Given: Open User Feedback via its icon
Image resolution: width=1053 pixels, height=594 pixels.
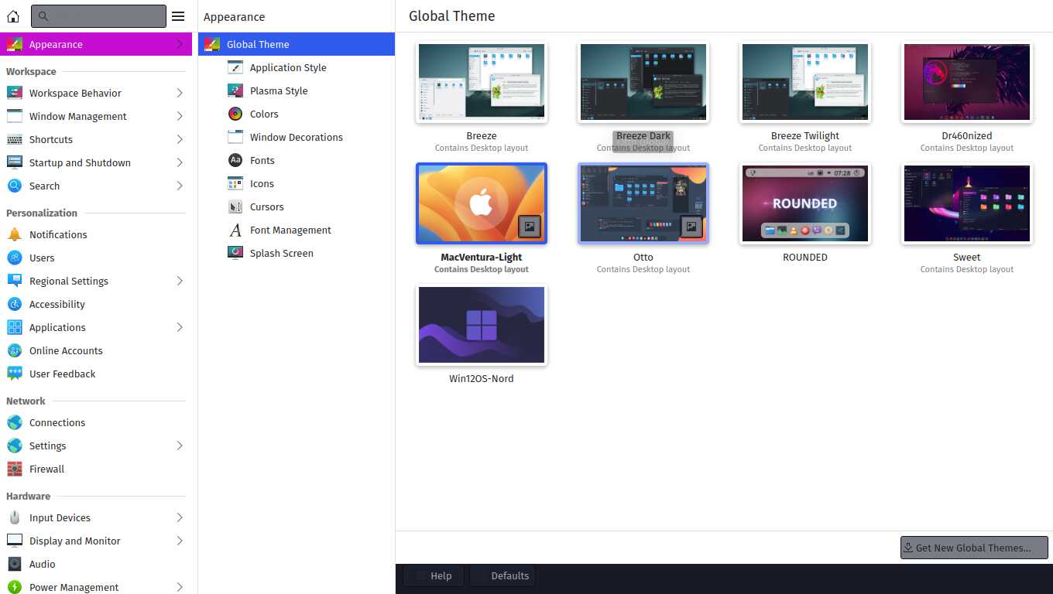Looking at the screenshot, I should (x=15, y=374).
